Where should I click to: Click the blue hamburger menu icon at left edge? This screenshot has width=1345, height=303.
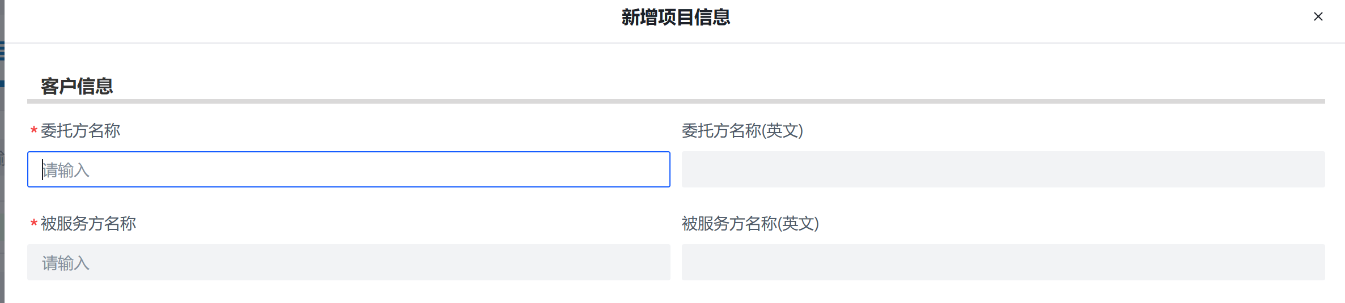tap(2, 51)
